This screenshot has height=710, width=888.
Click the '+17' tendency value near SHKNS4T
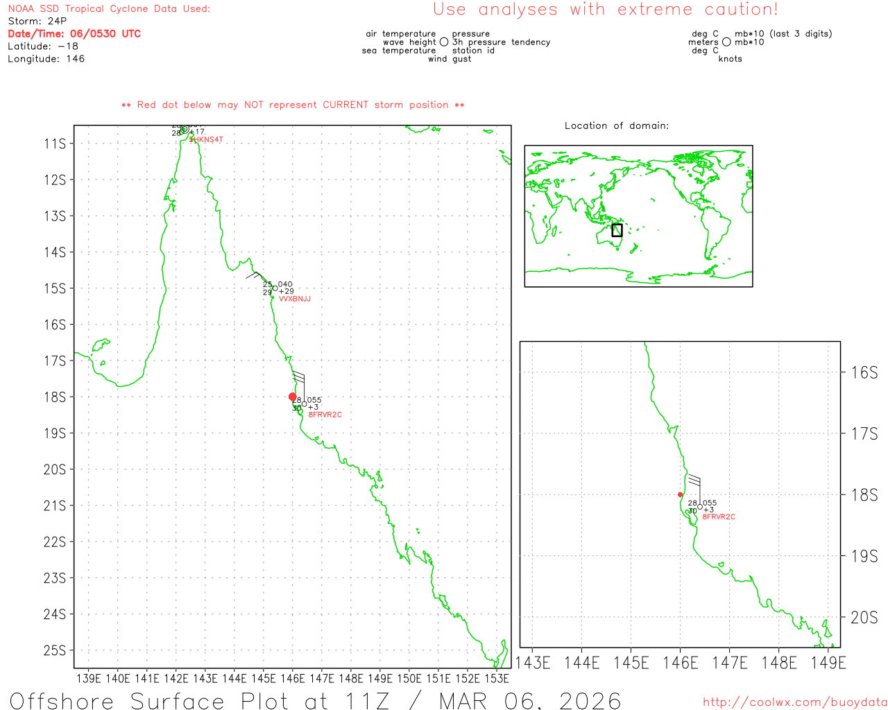coord(197,132)
